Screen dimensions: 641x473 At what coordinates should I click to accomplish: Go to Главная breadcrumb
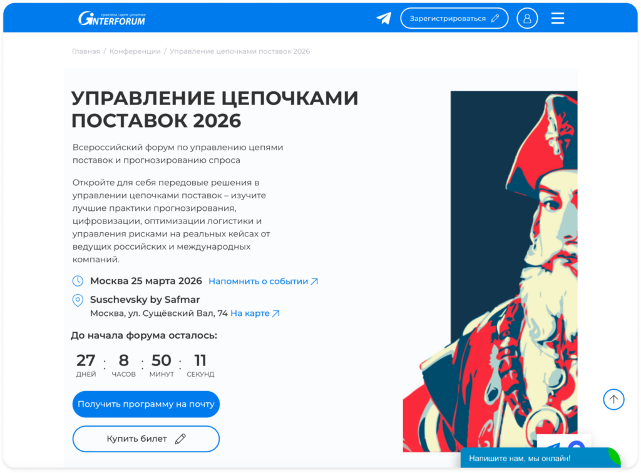click(x=86, y=51)
